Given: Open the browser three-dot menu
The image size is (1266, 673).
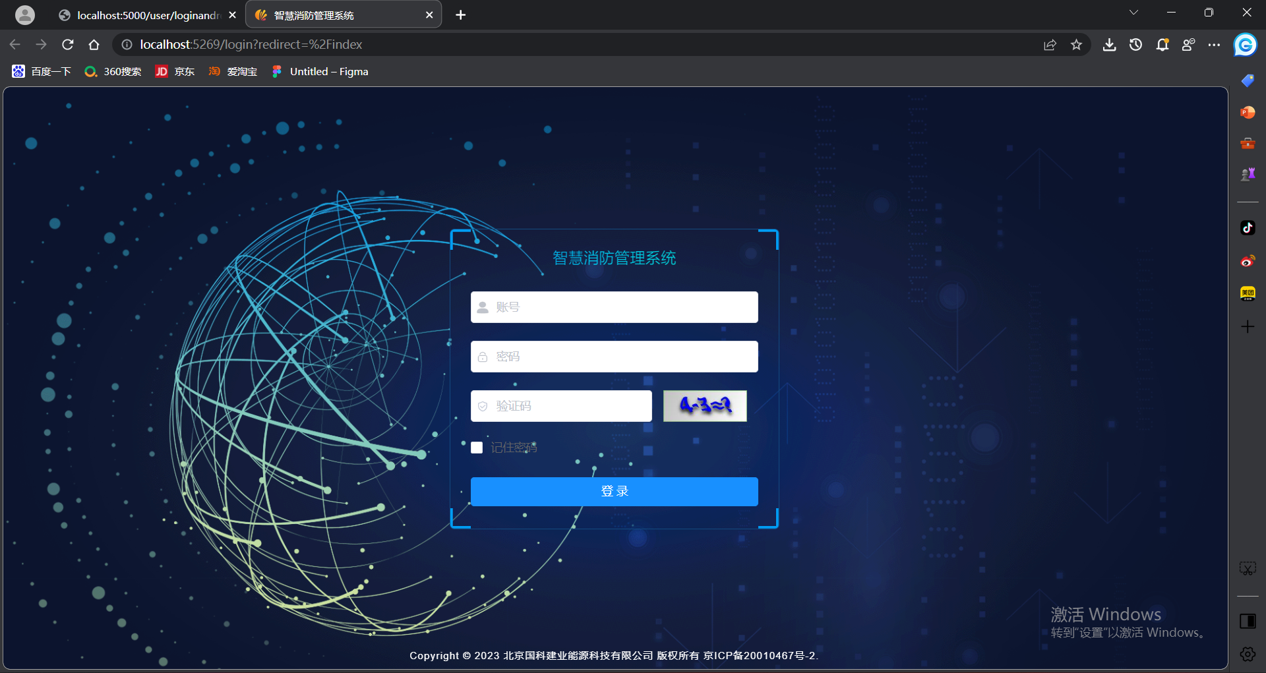Looking at the screenshot, I should tap(1214, 44).
